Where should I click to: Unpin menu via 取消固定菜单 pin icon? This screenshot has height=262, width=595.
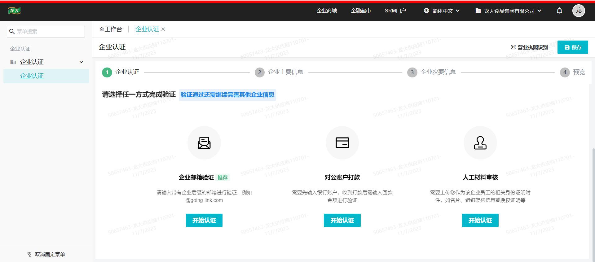[x=29, y=254]
